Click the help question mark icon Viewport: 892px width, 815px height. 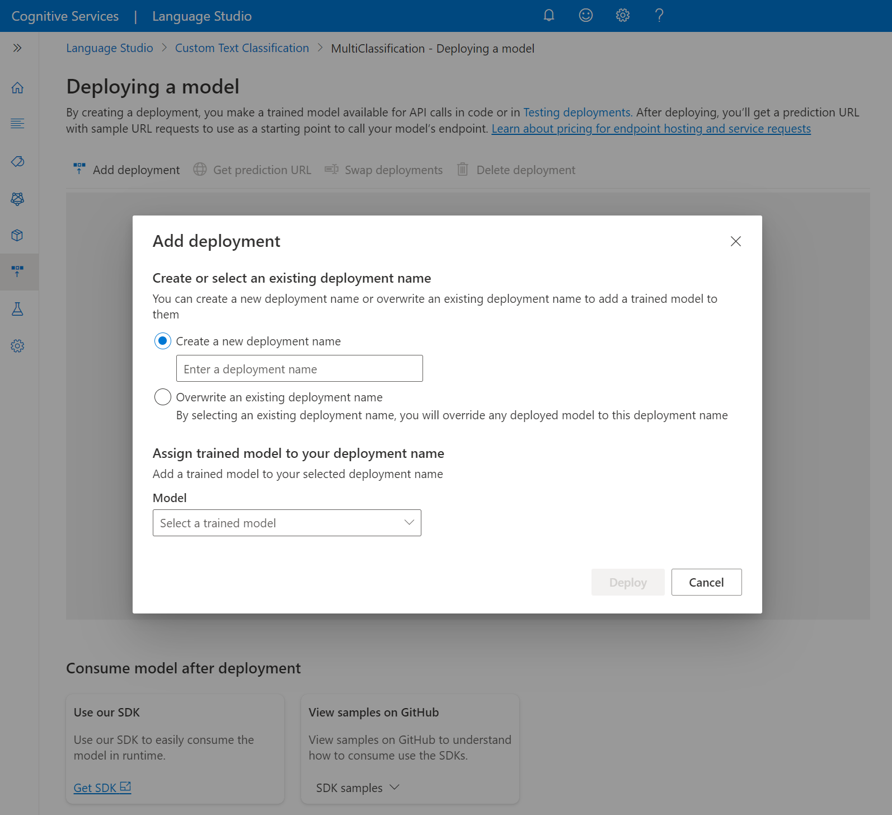coord(659,16)
